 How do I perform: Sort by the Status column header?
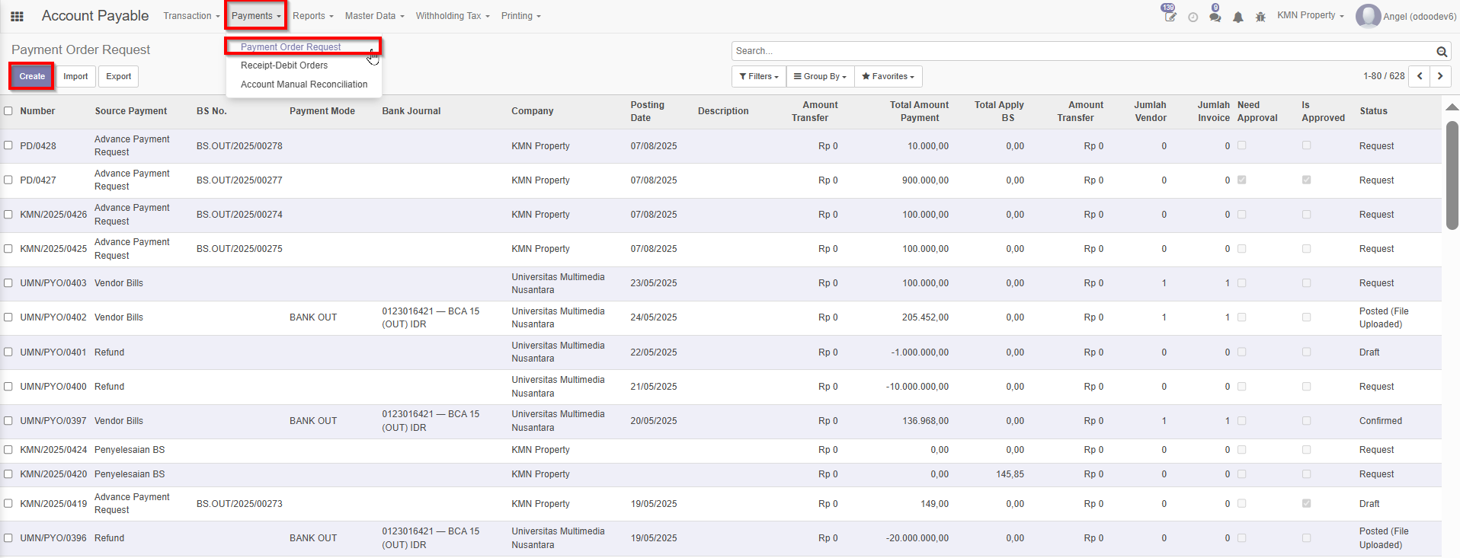point(1373,111)
